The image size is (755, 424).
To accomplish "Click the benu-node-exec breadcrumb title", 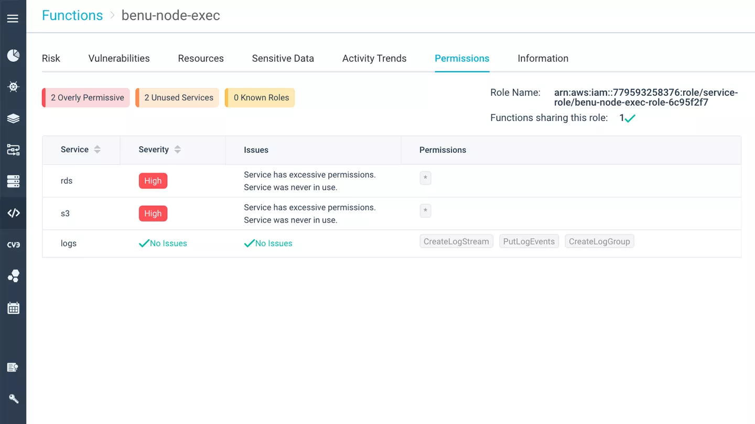I will coord(170,16).
